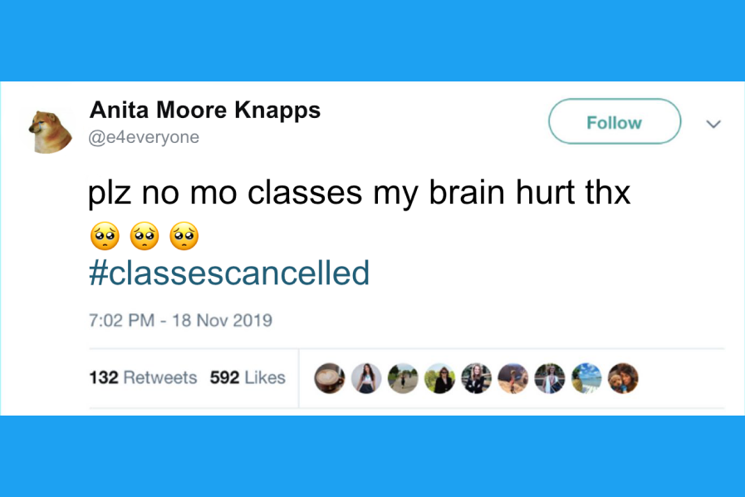
Task: Click the avatar of woman in white dress
Action: pos(550,378)
